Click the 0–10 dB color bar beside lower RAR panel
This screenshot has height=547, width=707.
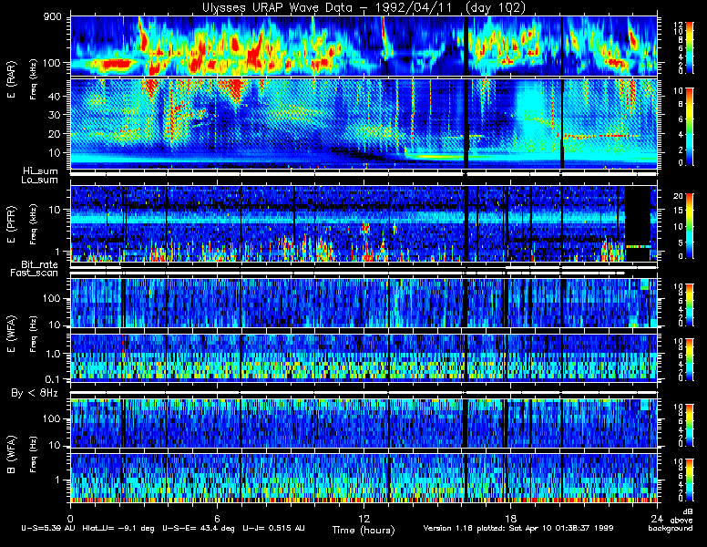click(690, 127)
